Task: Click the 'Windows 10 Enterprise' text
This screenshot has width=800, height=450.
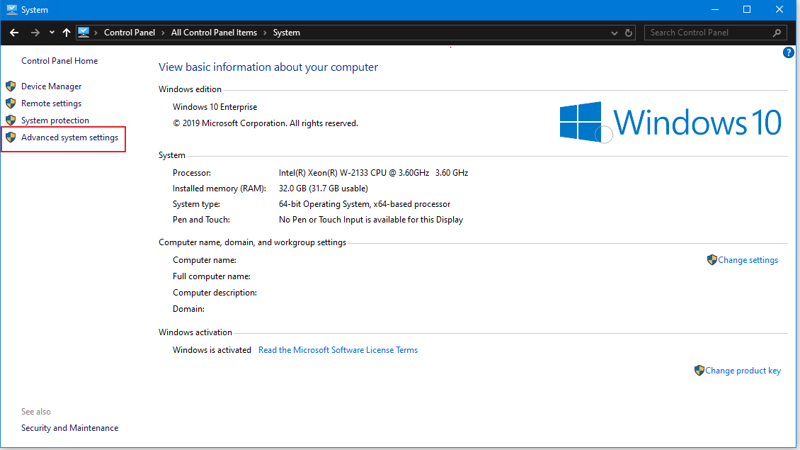Action: [x=215, y=107]
